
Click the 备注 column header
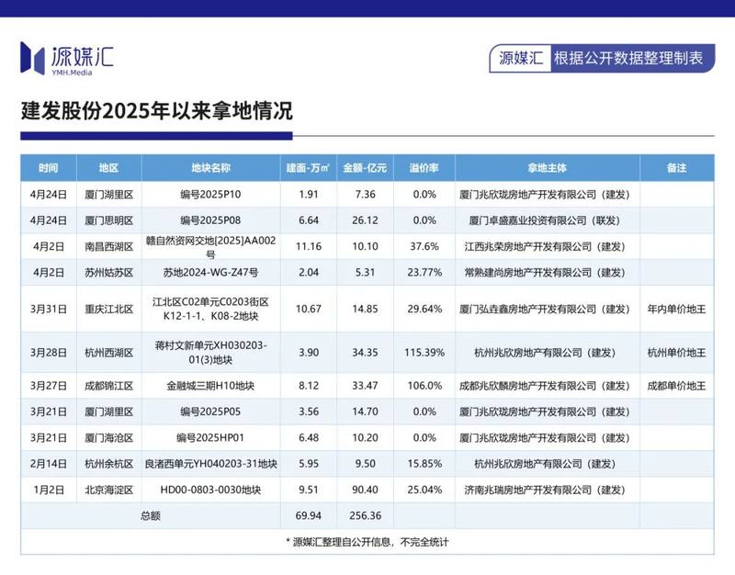tap(677, 168)
